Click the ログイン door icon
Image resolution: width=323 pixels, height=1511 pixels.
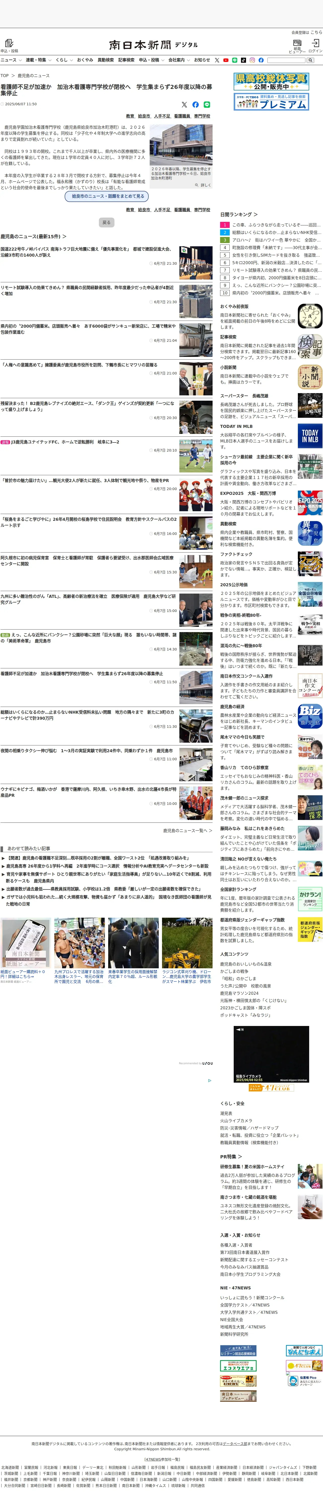(315, 43)
